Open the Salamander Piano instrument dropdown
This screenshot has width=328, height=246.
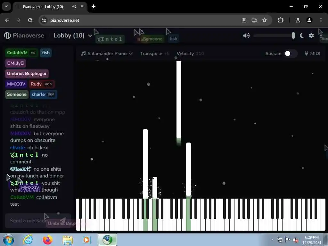(107, 53)
